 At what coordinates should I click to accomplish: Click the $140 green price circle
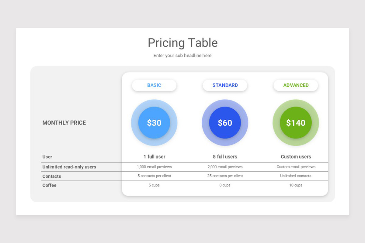point(296,123)
